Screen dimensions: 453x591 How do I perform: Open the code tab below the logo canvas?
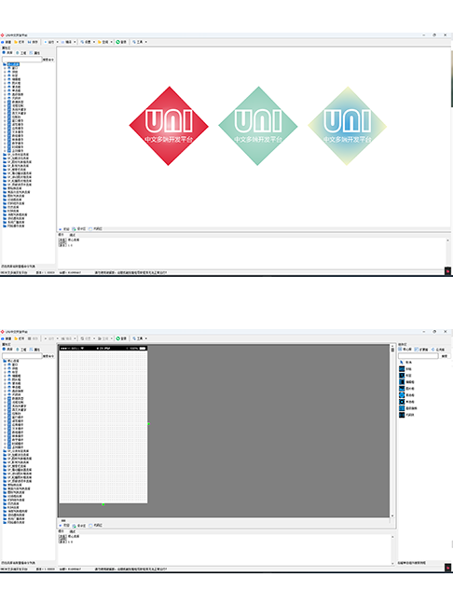coord(96,228)
